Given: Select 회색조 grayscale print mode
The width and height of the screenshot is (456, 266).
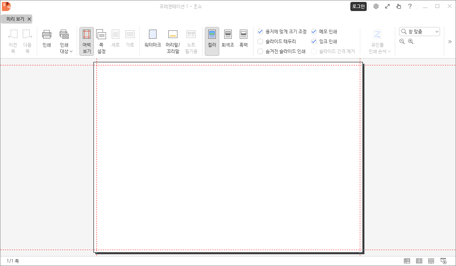Looking at the screenshot, I should tap(228, 38).
